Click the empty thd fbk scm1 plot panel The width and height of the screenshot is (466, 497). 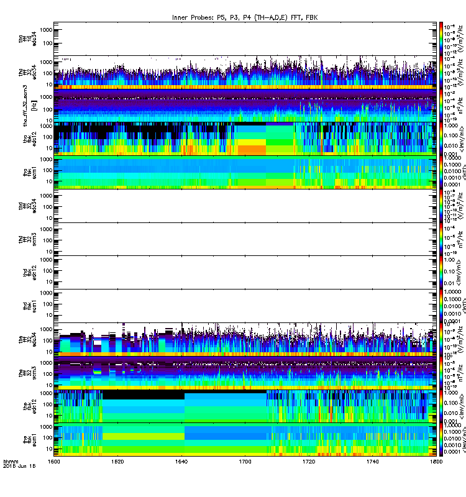(245, 306)
